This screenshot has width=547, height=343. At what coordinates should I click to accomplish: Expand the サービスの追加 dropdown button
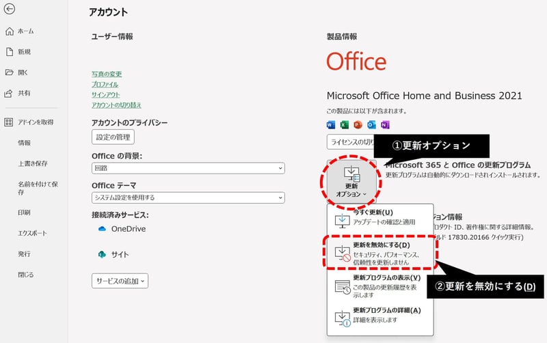click(x=120, y=281)
